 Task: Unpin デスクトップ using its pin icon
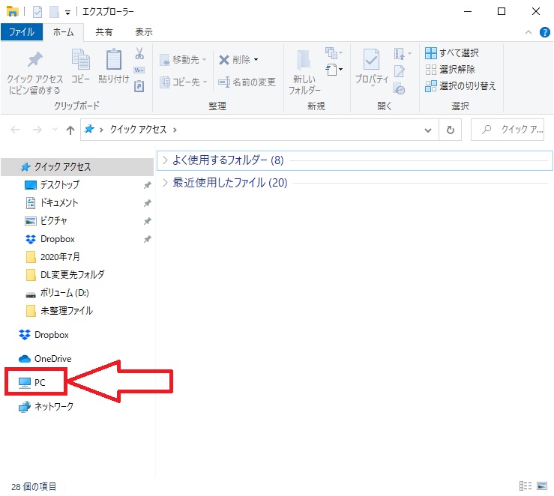[x=148, y=185]
